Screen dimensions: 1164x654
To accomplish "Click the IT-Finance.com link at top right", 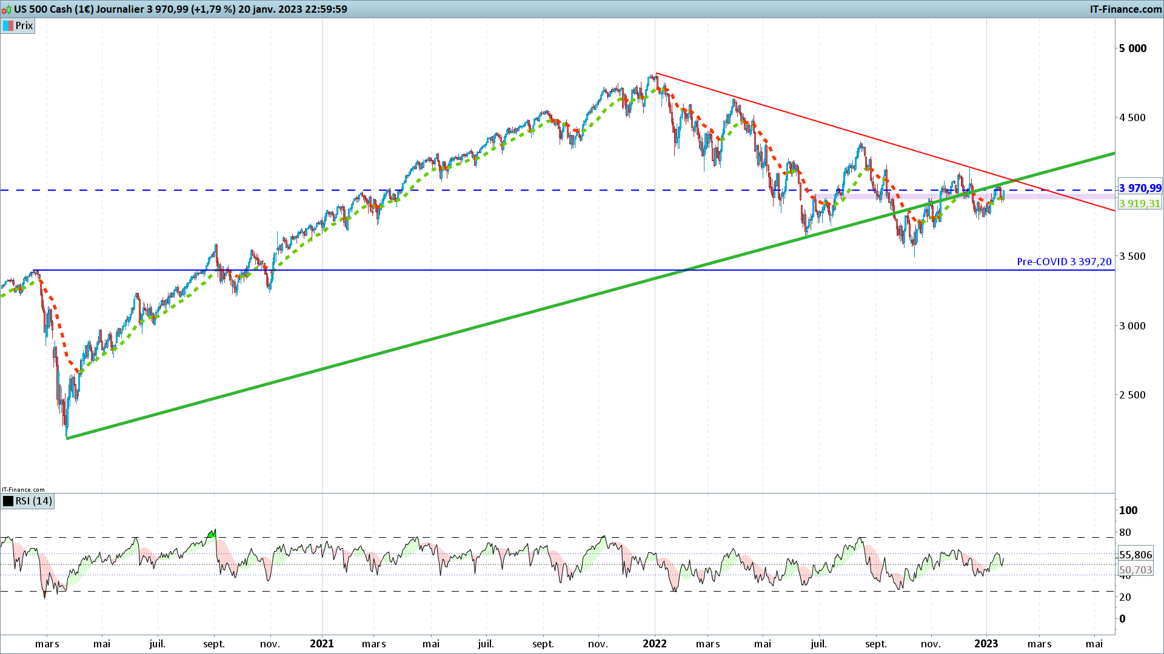I will tap(1125, 9).
